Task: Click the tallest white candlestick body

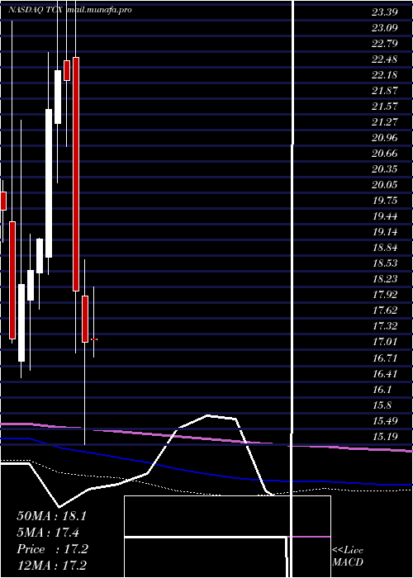Action: (49, 183)
